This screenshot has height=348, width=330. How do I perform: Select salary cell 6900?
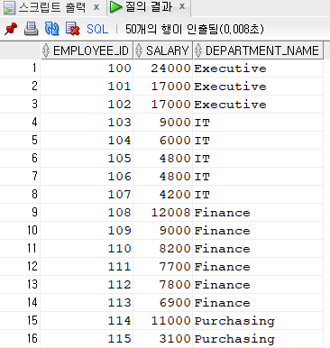tap(162, 303)
